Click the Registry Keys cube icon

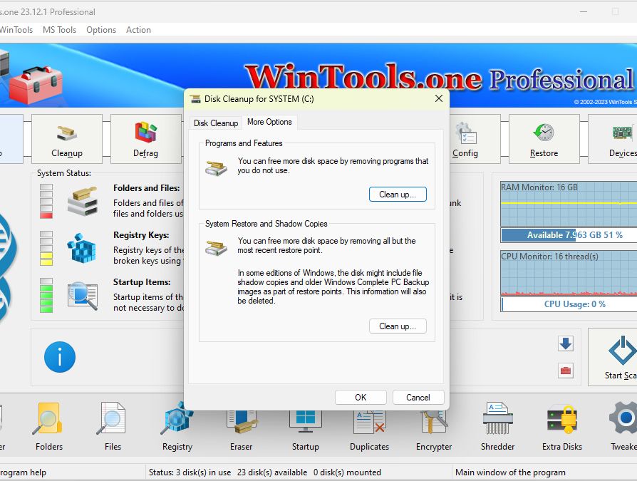[x=82, y=248]
